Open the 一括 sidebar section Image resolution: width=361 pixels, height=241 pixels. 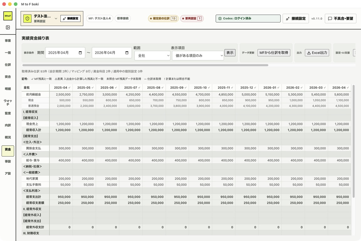[8, 53]
